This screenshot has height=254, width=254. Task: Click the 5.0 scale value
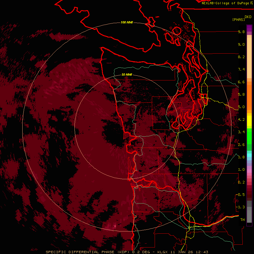click(241, 107)
